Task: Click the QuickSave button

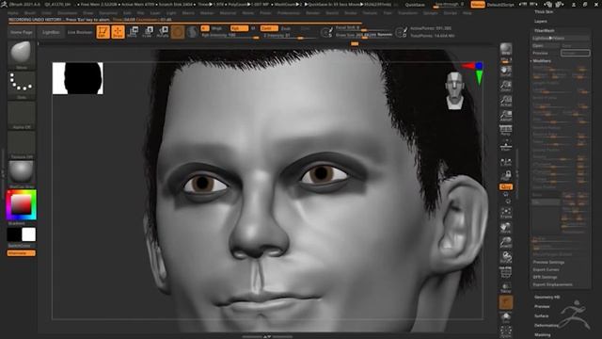Action: tap(415, 5)
